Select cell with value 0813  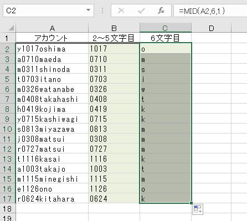click(114, 129)
